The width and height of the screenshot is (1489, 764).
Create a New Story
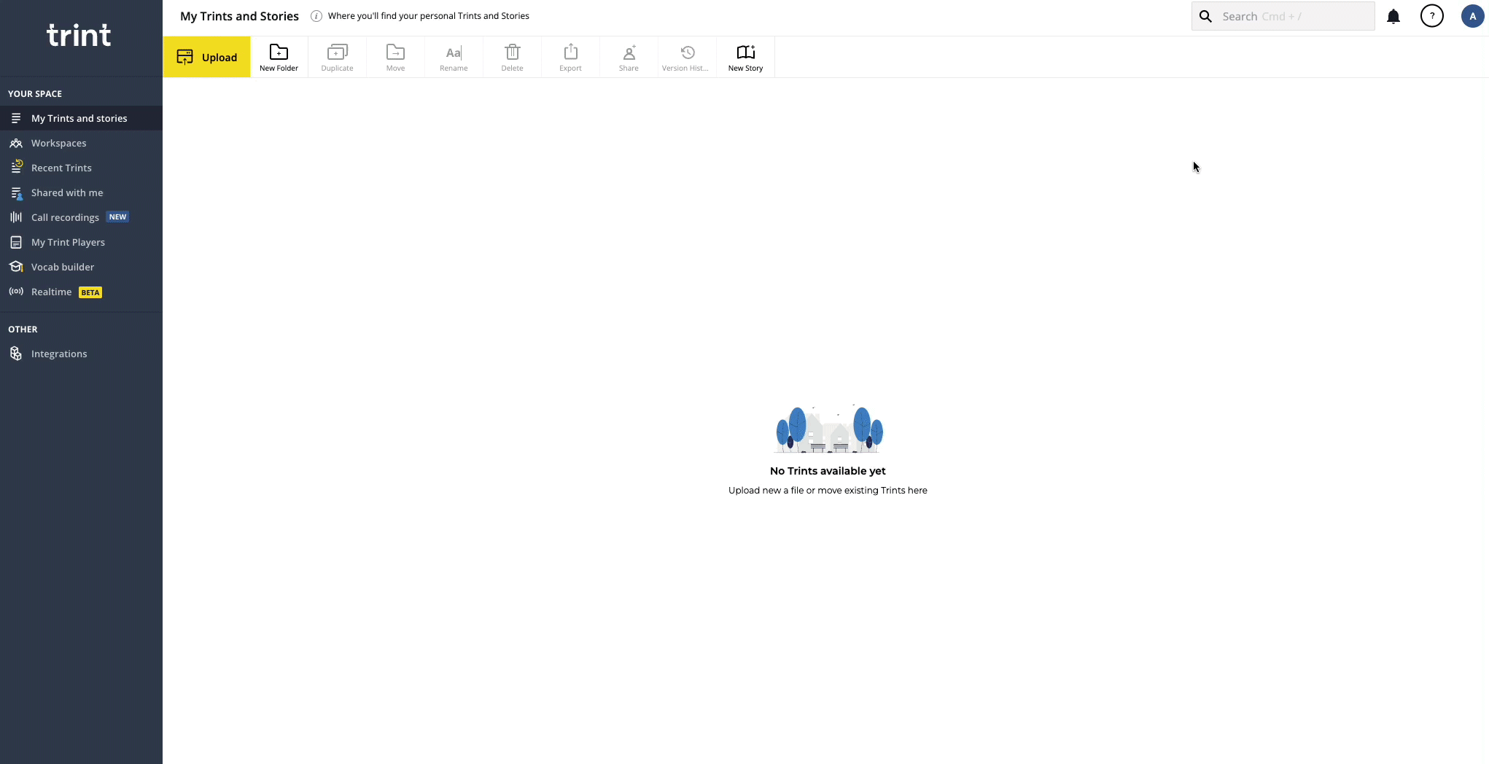tap(745, 57)
